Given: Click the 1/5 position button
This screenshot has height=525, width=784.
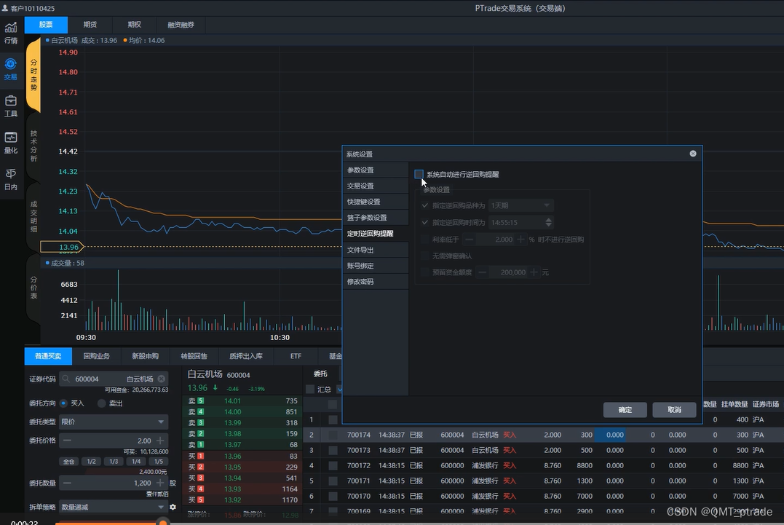Looking at the screenshot, I should 159,462.
